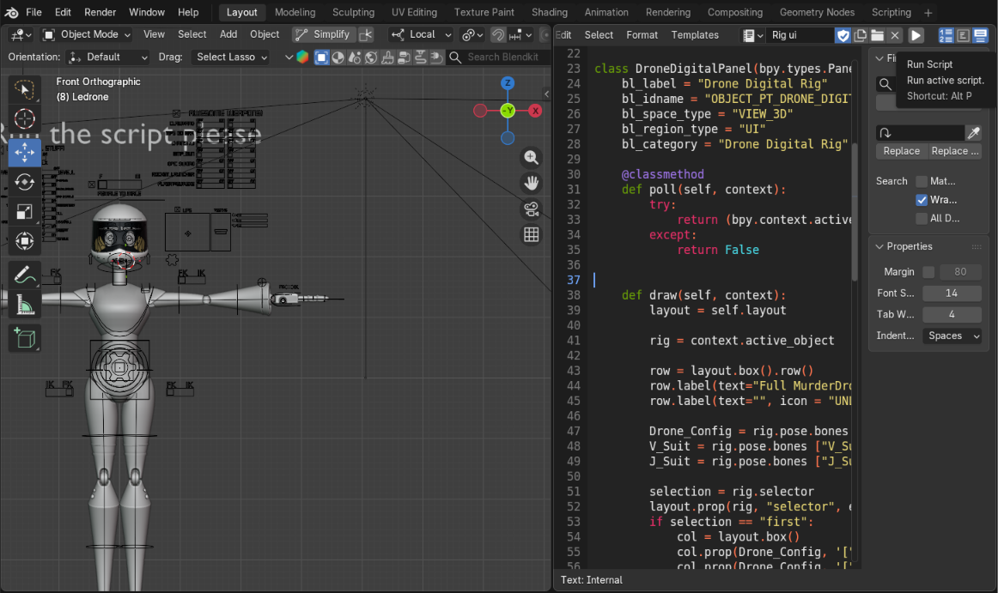The width and height of the screenshot is (998, 593).
Task: Open the Render menu
Action: pyautogui.click(x=100, y=12)
